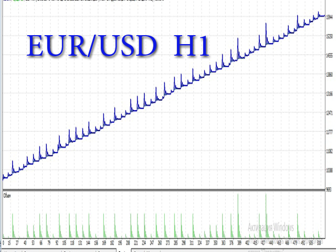Click the 10388 balance axis value
336x252 pixels.
(330, 170)
